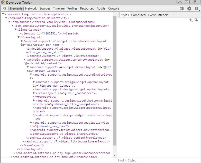Click the scrollbar up arrow
Viewport: 201px width, 163px height.
tap(115, 14)
